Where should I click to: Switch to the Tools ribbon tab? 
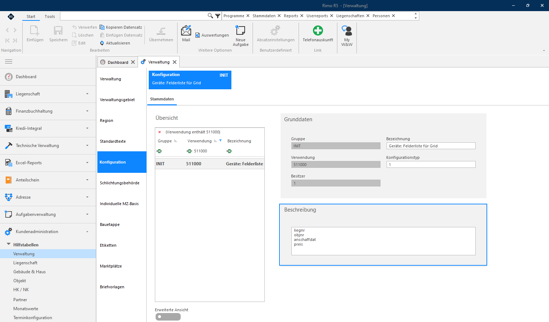(x=50, y=16)
